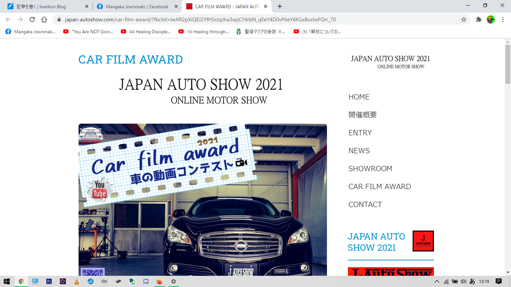Open the purple diamond app in taskbar

pos(63,281)
